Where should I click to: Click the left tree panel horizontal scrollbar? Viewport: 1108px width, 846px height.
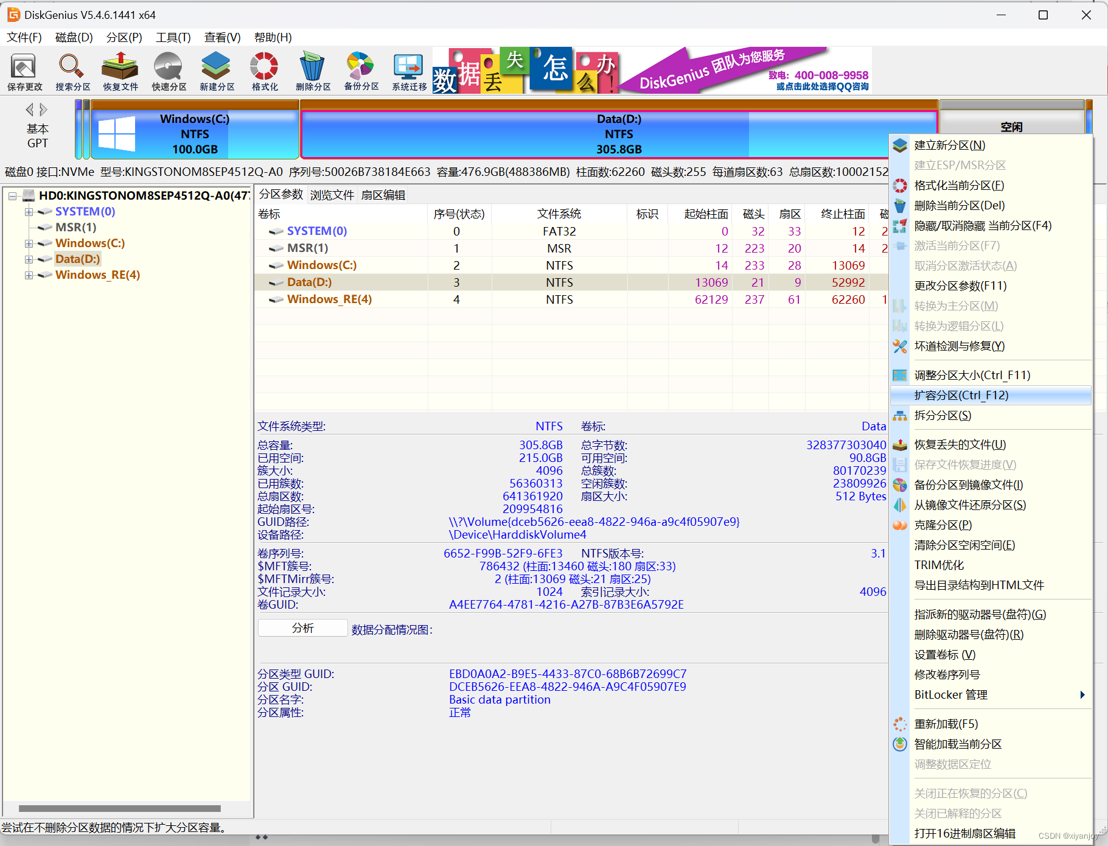point(120,808)
